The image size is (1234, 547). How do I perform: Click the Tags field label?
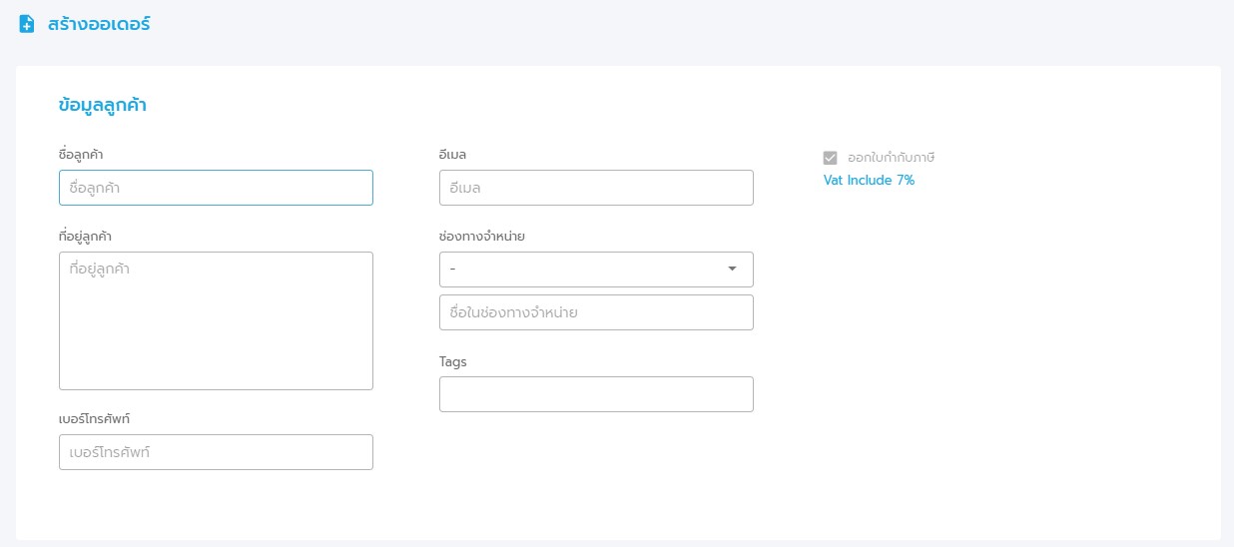pos(453,361)
